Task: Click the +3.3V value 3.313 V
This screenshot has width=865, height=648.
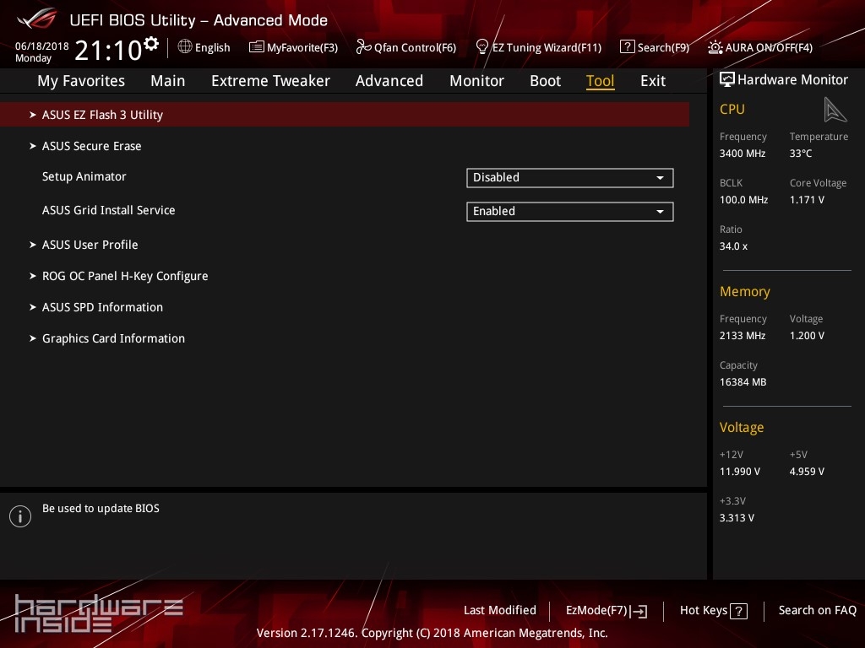Action: point(737,518)
